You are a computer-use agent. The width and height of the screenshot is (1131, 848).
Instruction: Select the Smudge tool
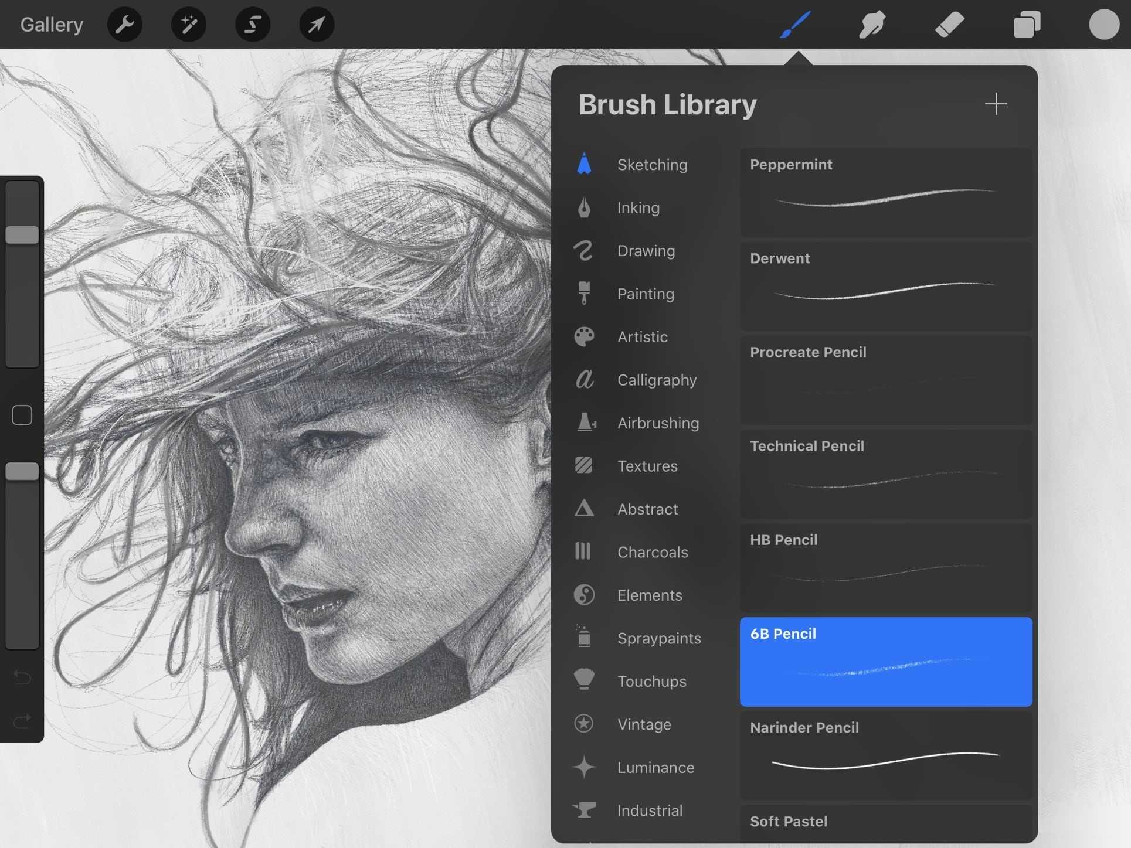(x=872, y=23)
